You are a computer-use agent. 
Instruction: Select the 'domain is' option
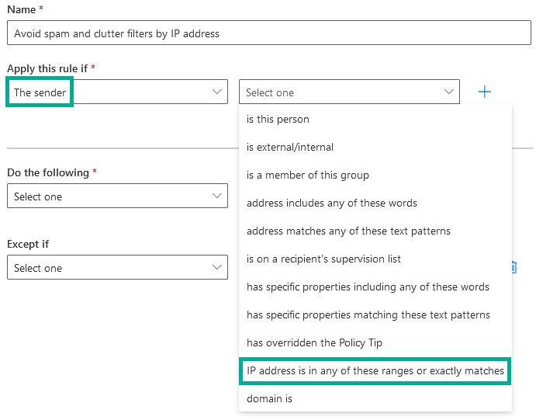point(269,399)
